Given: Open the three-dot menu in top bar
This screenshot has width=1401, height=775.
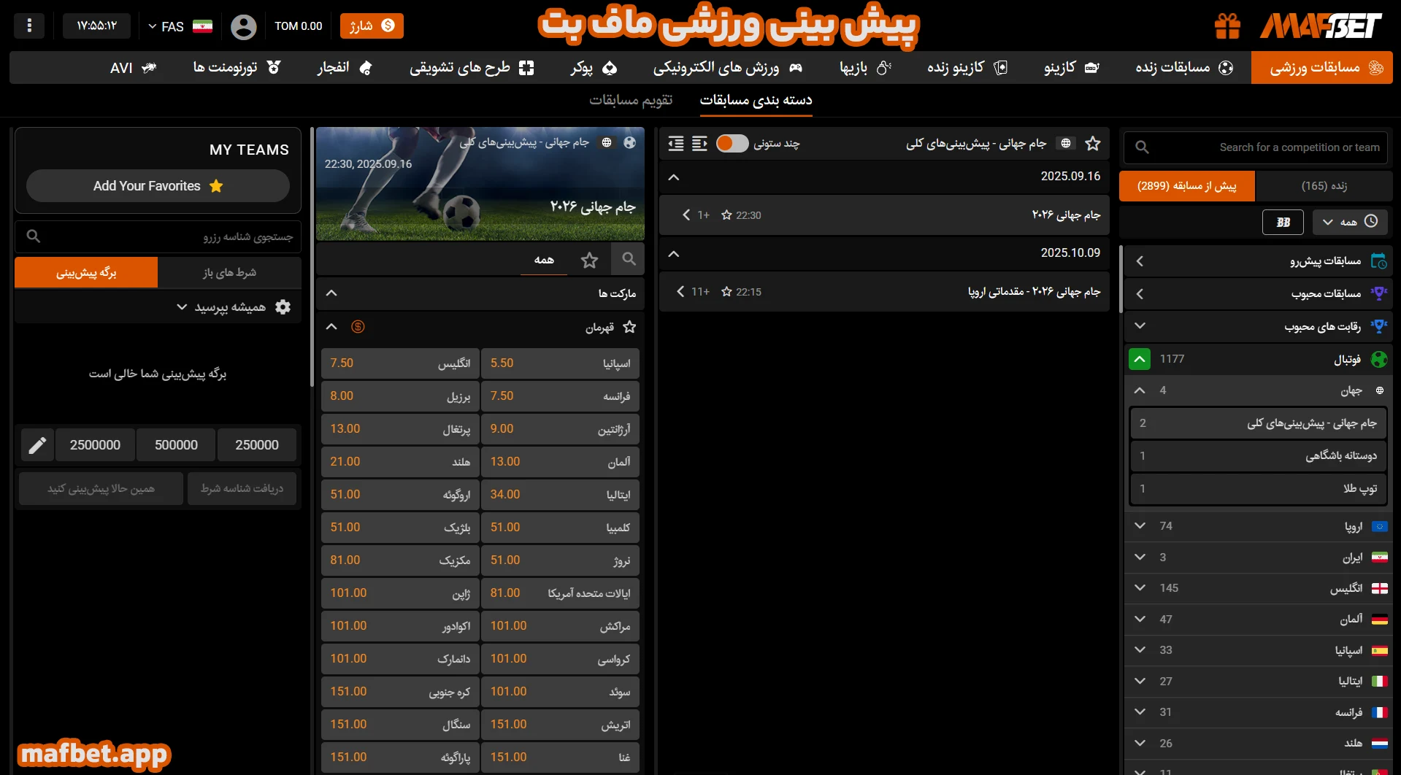Looking at the screenshot, I should pyautogui.click(x=29, y=26).
